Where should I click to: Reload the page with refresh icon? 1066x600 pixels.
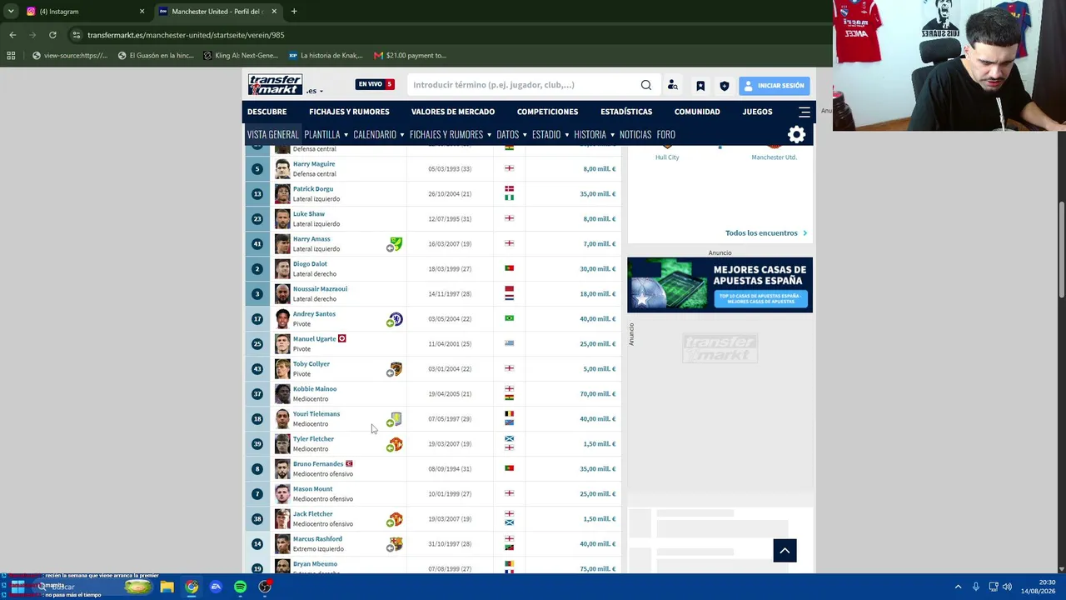52,35
